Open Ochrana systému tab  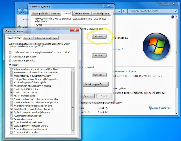pyautogui.click(x=82, y=14)
